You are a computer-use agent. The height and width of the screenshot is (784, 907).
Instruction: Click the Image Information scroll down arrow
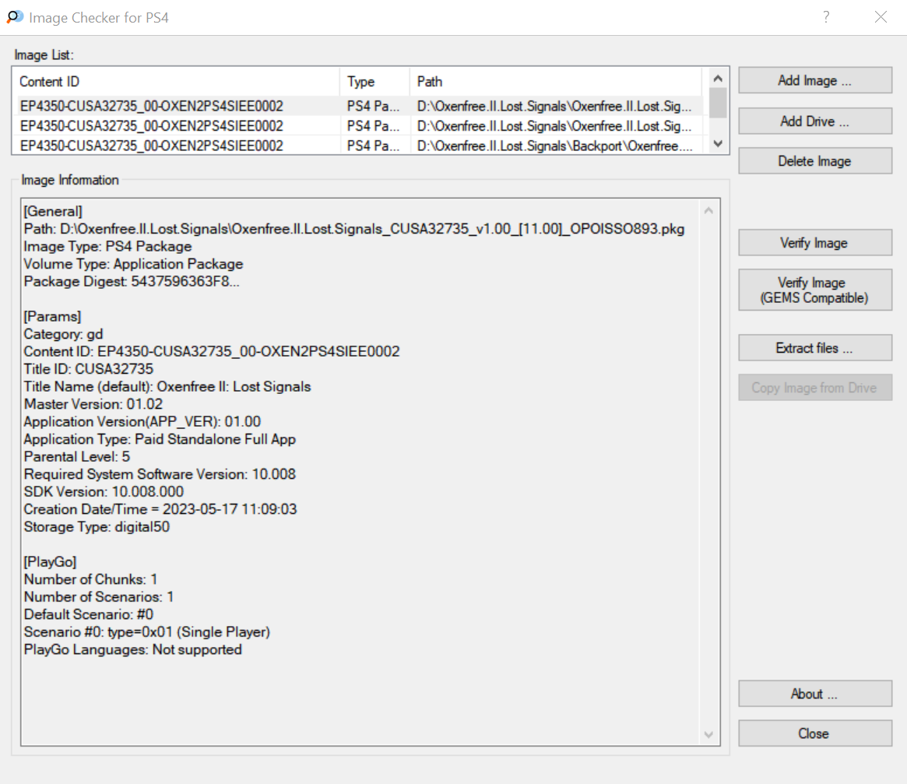pyautogui.click(x=708, y=735)
